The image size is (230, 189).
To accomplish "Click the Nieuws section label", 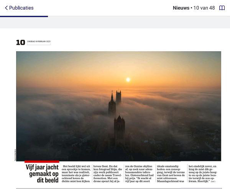I will (x=181, y=8).
